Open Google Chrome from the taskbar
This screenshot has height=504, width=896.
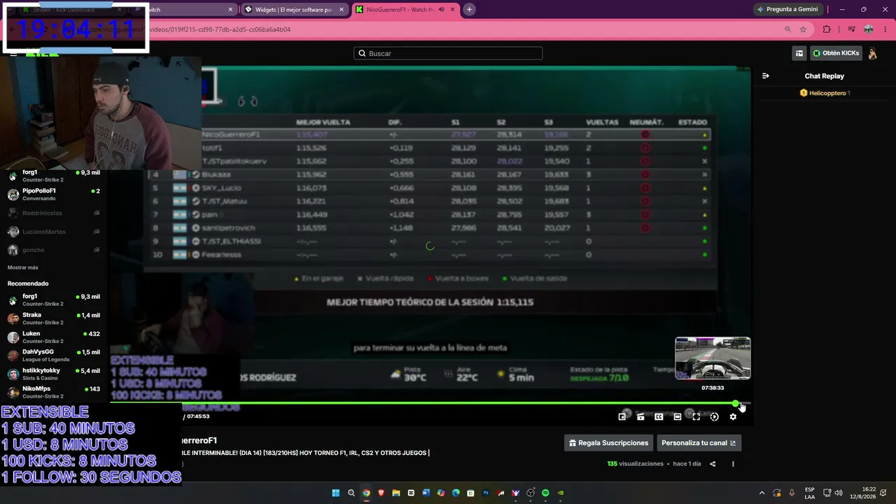pos(366,493)
